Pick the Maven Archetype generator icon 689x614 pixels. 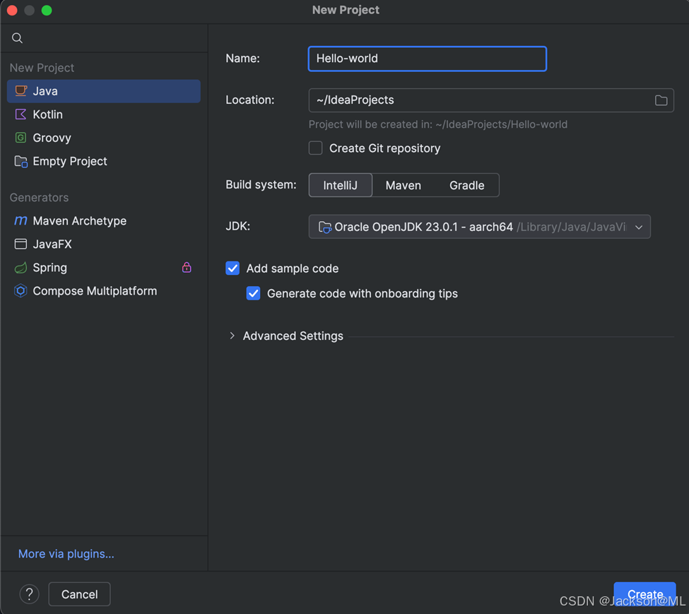pyautogui.click(x=21, y=220)
